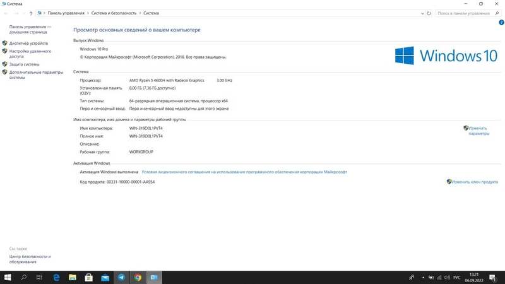Image resolution: width=505 pixels, height=284 pixels.
Task: Expand the address bar history dropdown
Action: pos(421,13)
